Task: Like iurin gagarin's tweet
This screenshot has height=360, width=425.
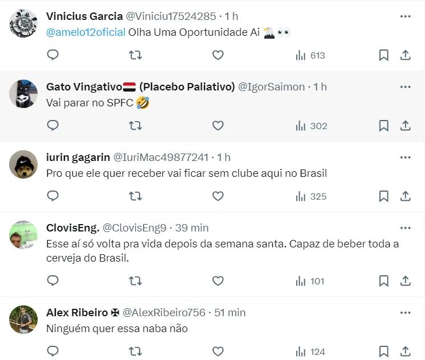Action: (x=218, y=196)
